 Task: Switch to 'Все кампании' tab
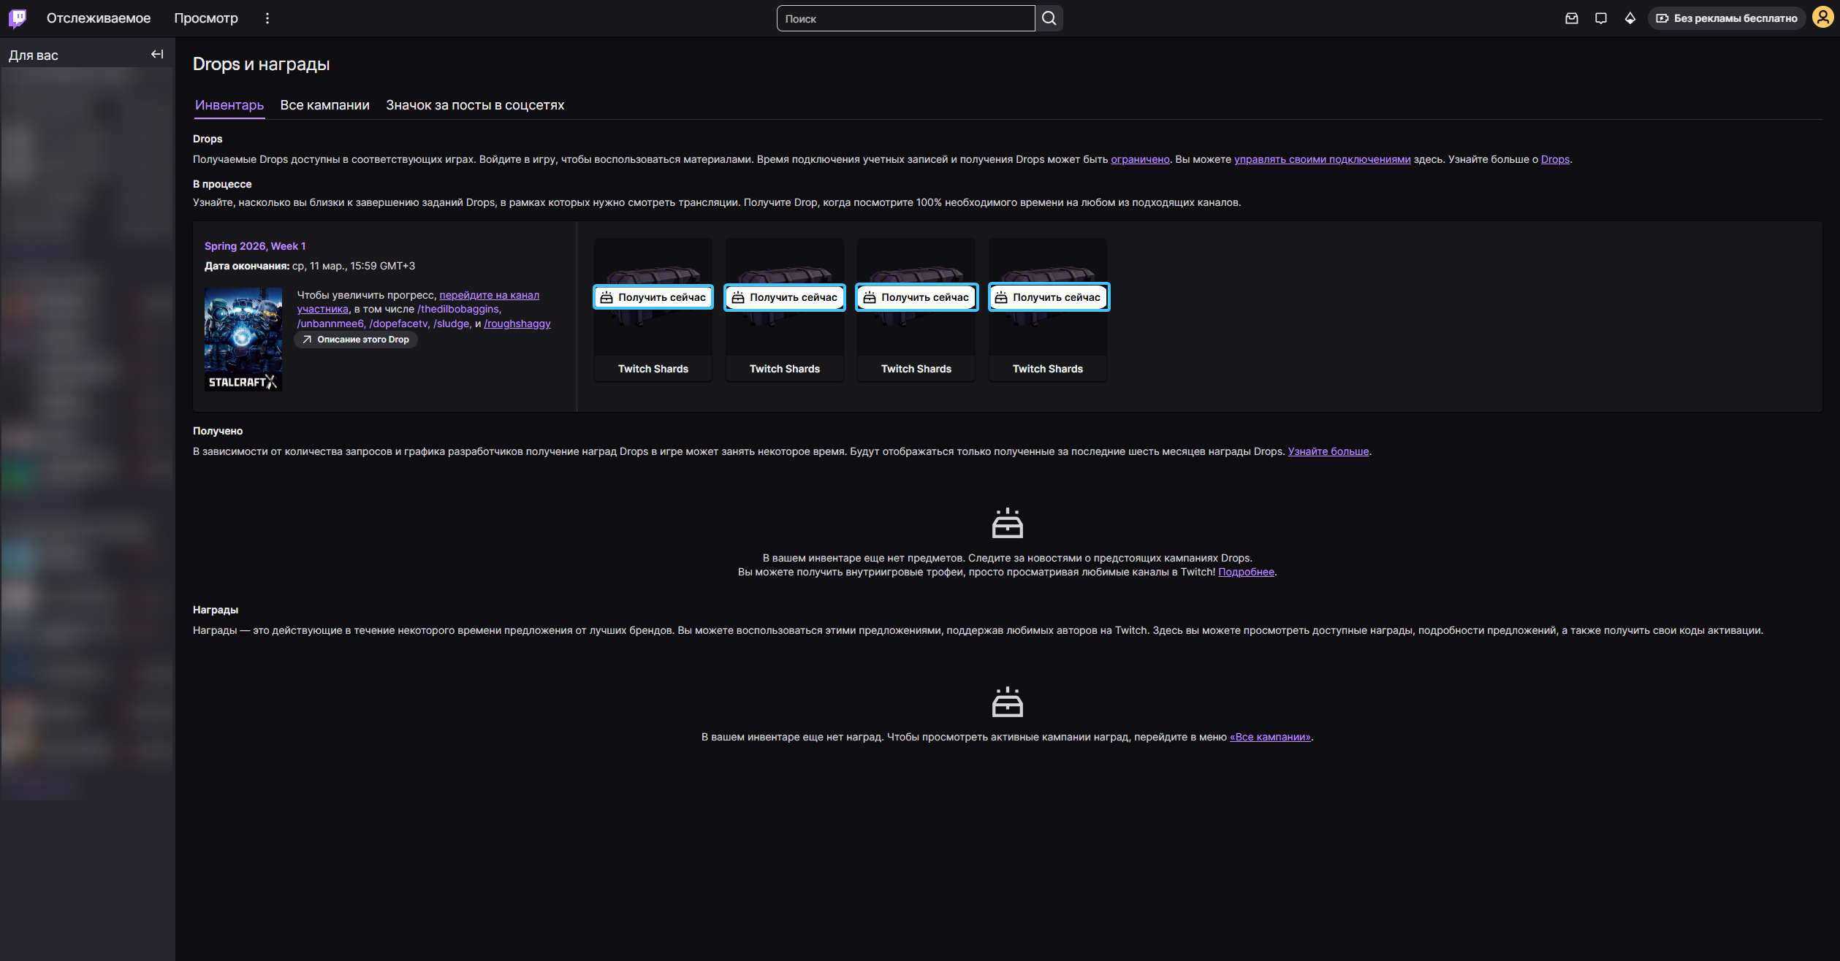click(x=324, y=105)
